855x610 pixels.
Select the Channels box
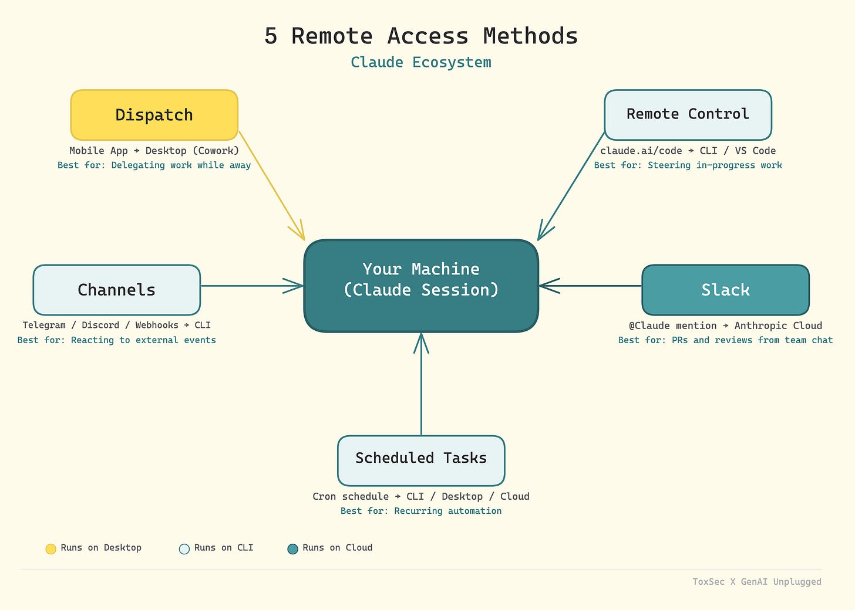tap(117, 290)
